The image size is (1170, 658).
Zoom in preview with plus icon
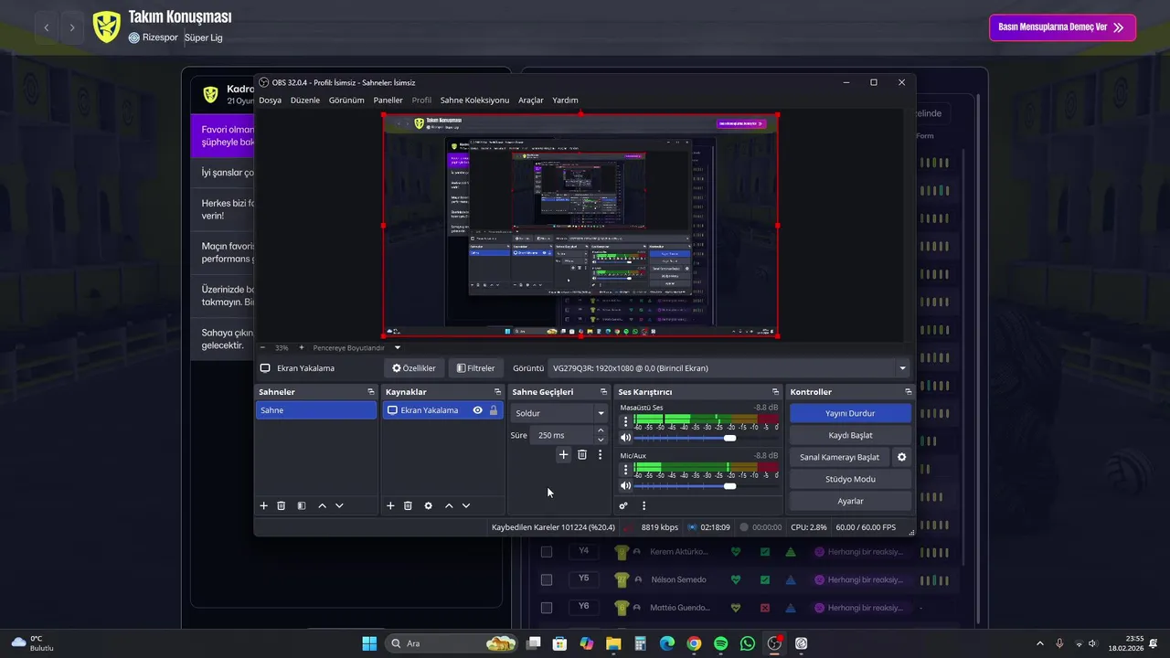pos(302,347)
